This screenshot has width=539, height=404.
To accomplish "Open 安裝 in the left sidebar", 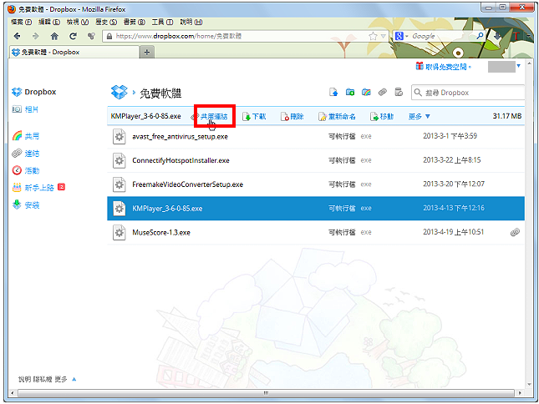I will coord(32,205).
